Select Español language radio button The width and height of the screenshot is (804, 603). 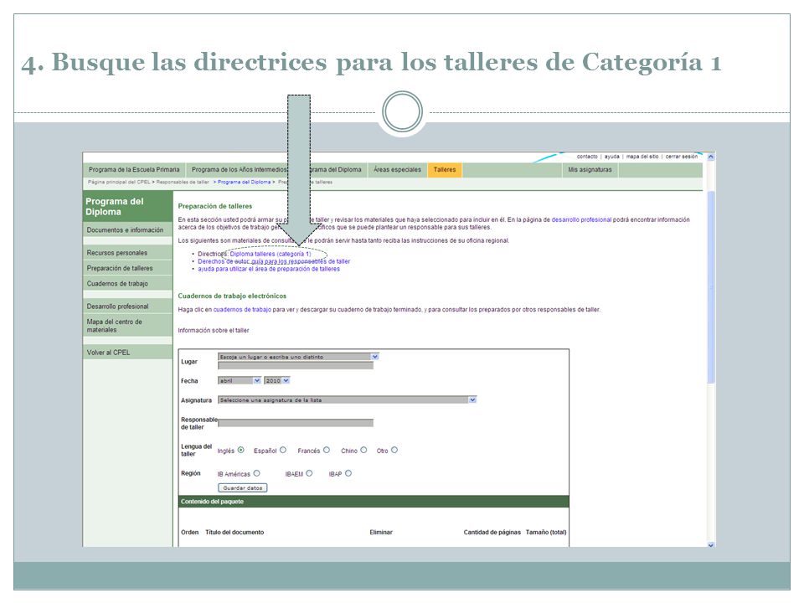point(283,450)
